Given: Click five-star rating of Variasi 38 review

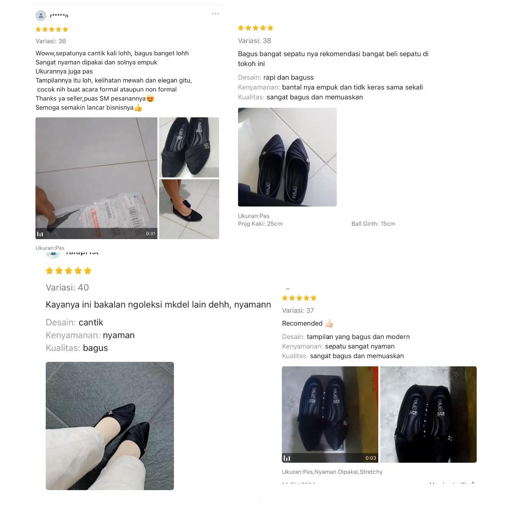Looking at the screenshot, I should tap(255, 28).
